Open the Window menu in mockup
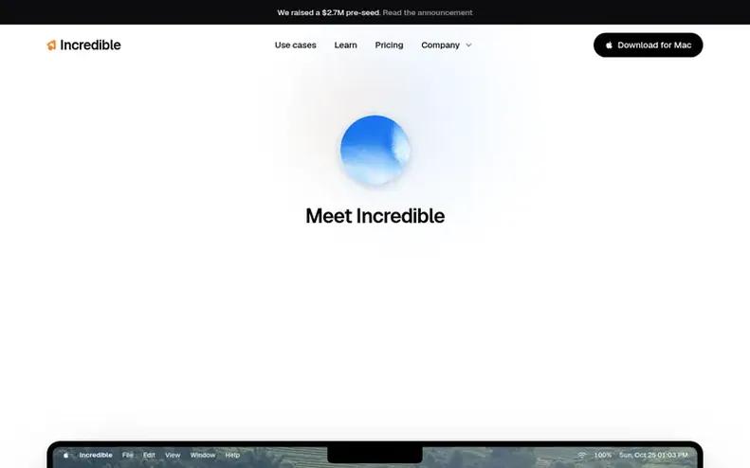Image resolution: width=750 pixels, height=468 pixels. pyautogui.click(x=203, y=455)
